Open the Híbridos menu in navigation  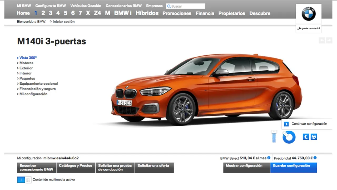(x=147, y=13)
